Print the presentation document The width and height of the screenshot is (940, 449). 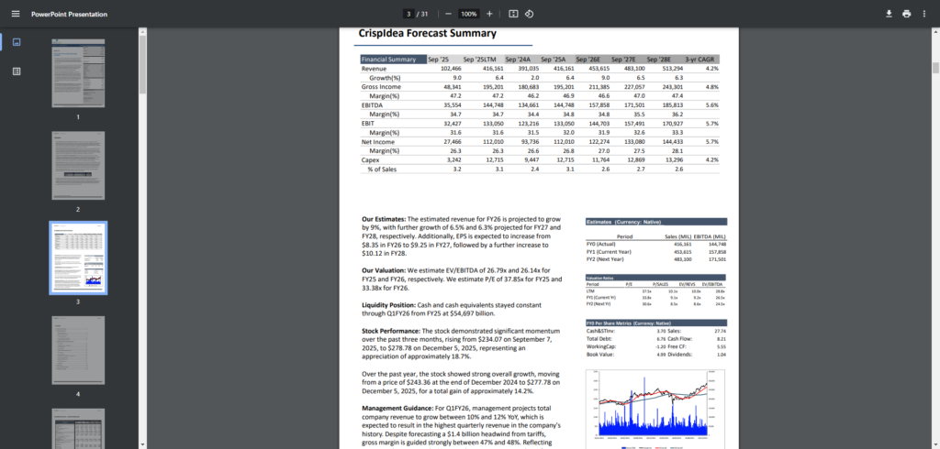907,14
